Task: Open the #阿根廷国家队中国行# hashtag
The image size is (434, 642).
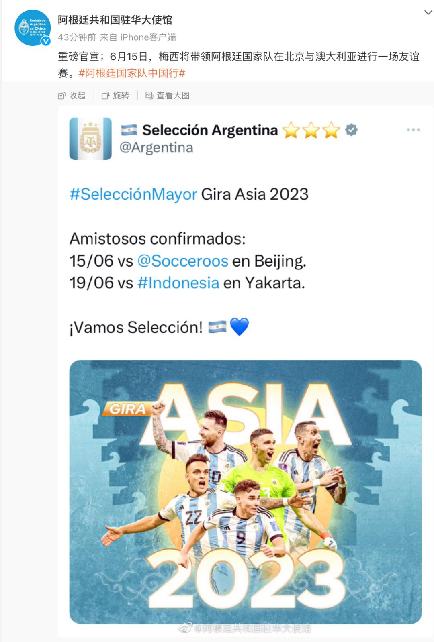Action: [132, 73]
